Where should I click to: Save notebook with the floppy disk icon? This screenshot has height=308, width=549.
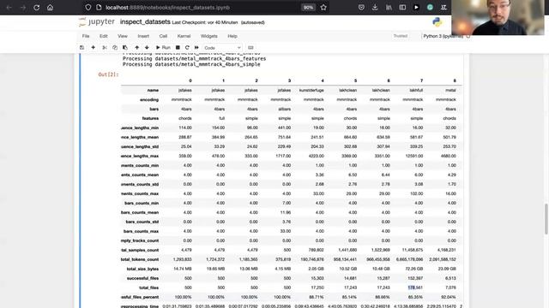pos(82,48)
